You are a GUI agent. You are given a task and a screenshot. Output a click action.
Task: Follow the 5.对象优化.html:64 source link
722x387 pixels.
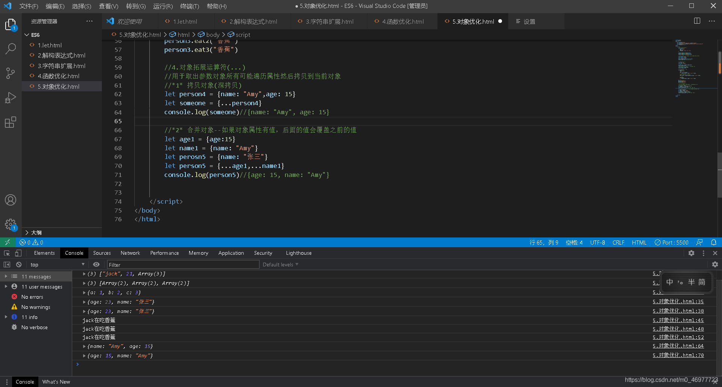tap(678, 346)
